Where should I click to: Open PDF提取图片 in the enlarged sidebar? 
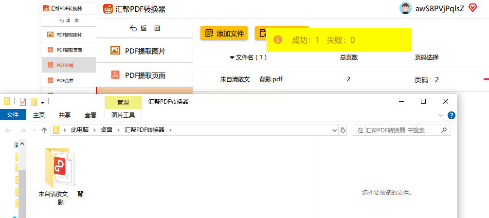[x=145, y=51]
